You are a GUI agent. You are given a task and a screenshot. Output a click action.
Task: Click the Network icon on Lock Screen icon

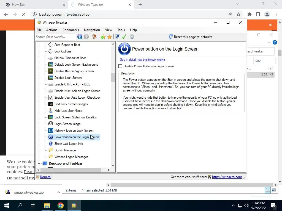click(x=51, y=131)
